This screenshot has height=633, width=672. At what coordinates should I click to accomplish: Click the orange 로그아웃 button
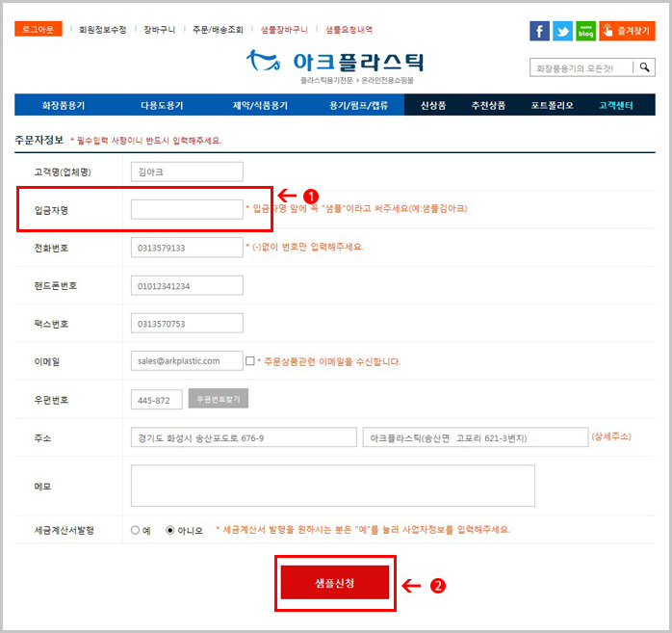point(39,29)
